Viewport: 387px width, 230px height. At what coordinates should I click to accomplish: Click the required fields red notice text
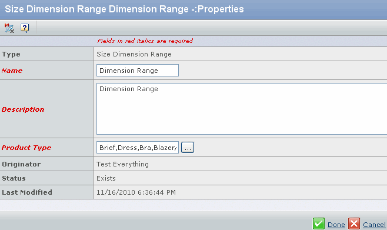click(145, 41)
